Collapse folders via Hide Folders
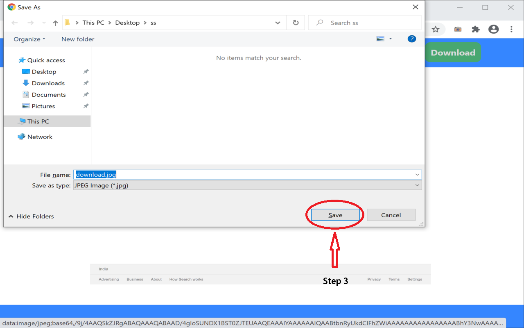 [31, 216]
